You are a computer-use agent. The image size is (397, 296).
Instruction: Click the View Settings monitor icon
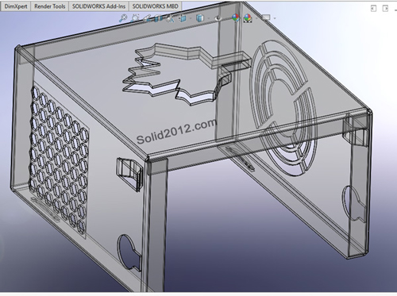tap(266, 17)
